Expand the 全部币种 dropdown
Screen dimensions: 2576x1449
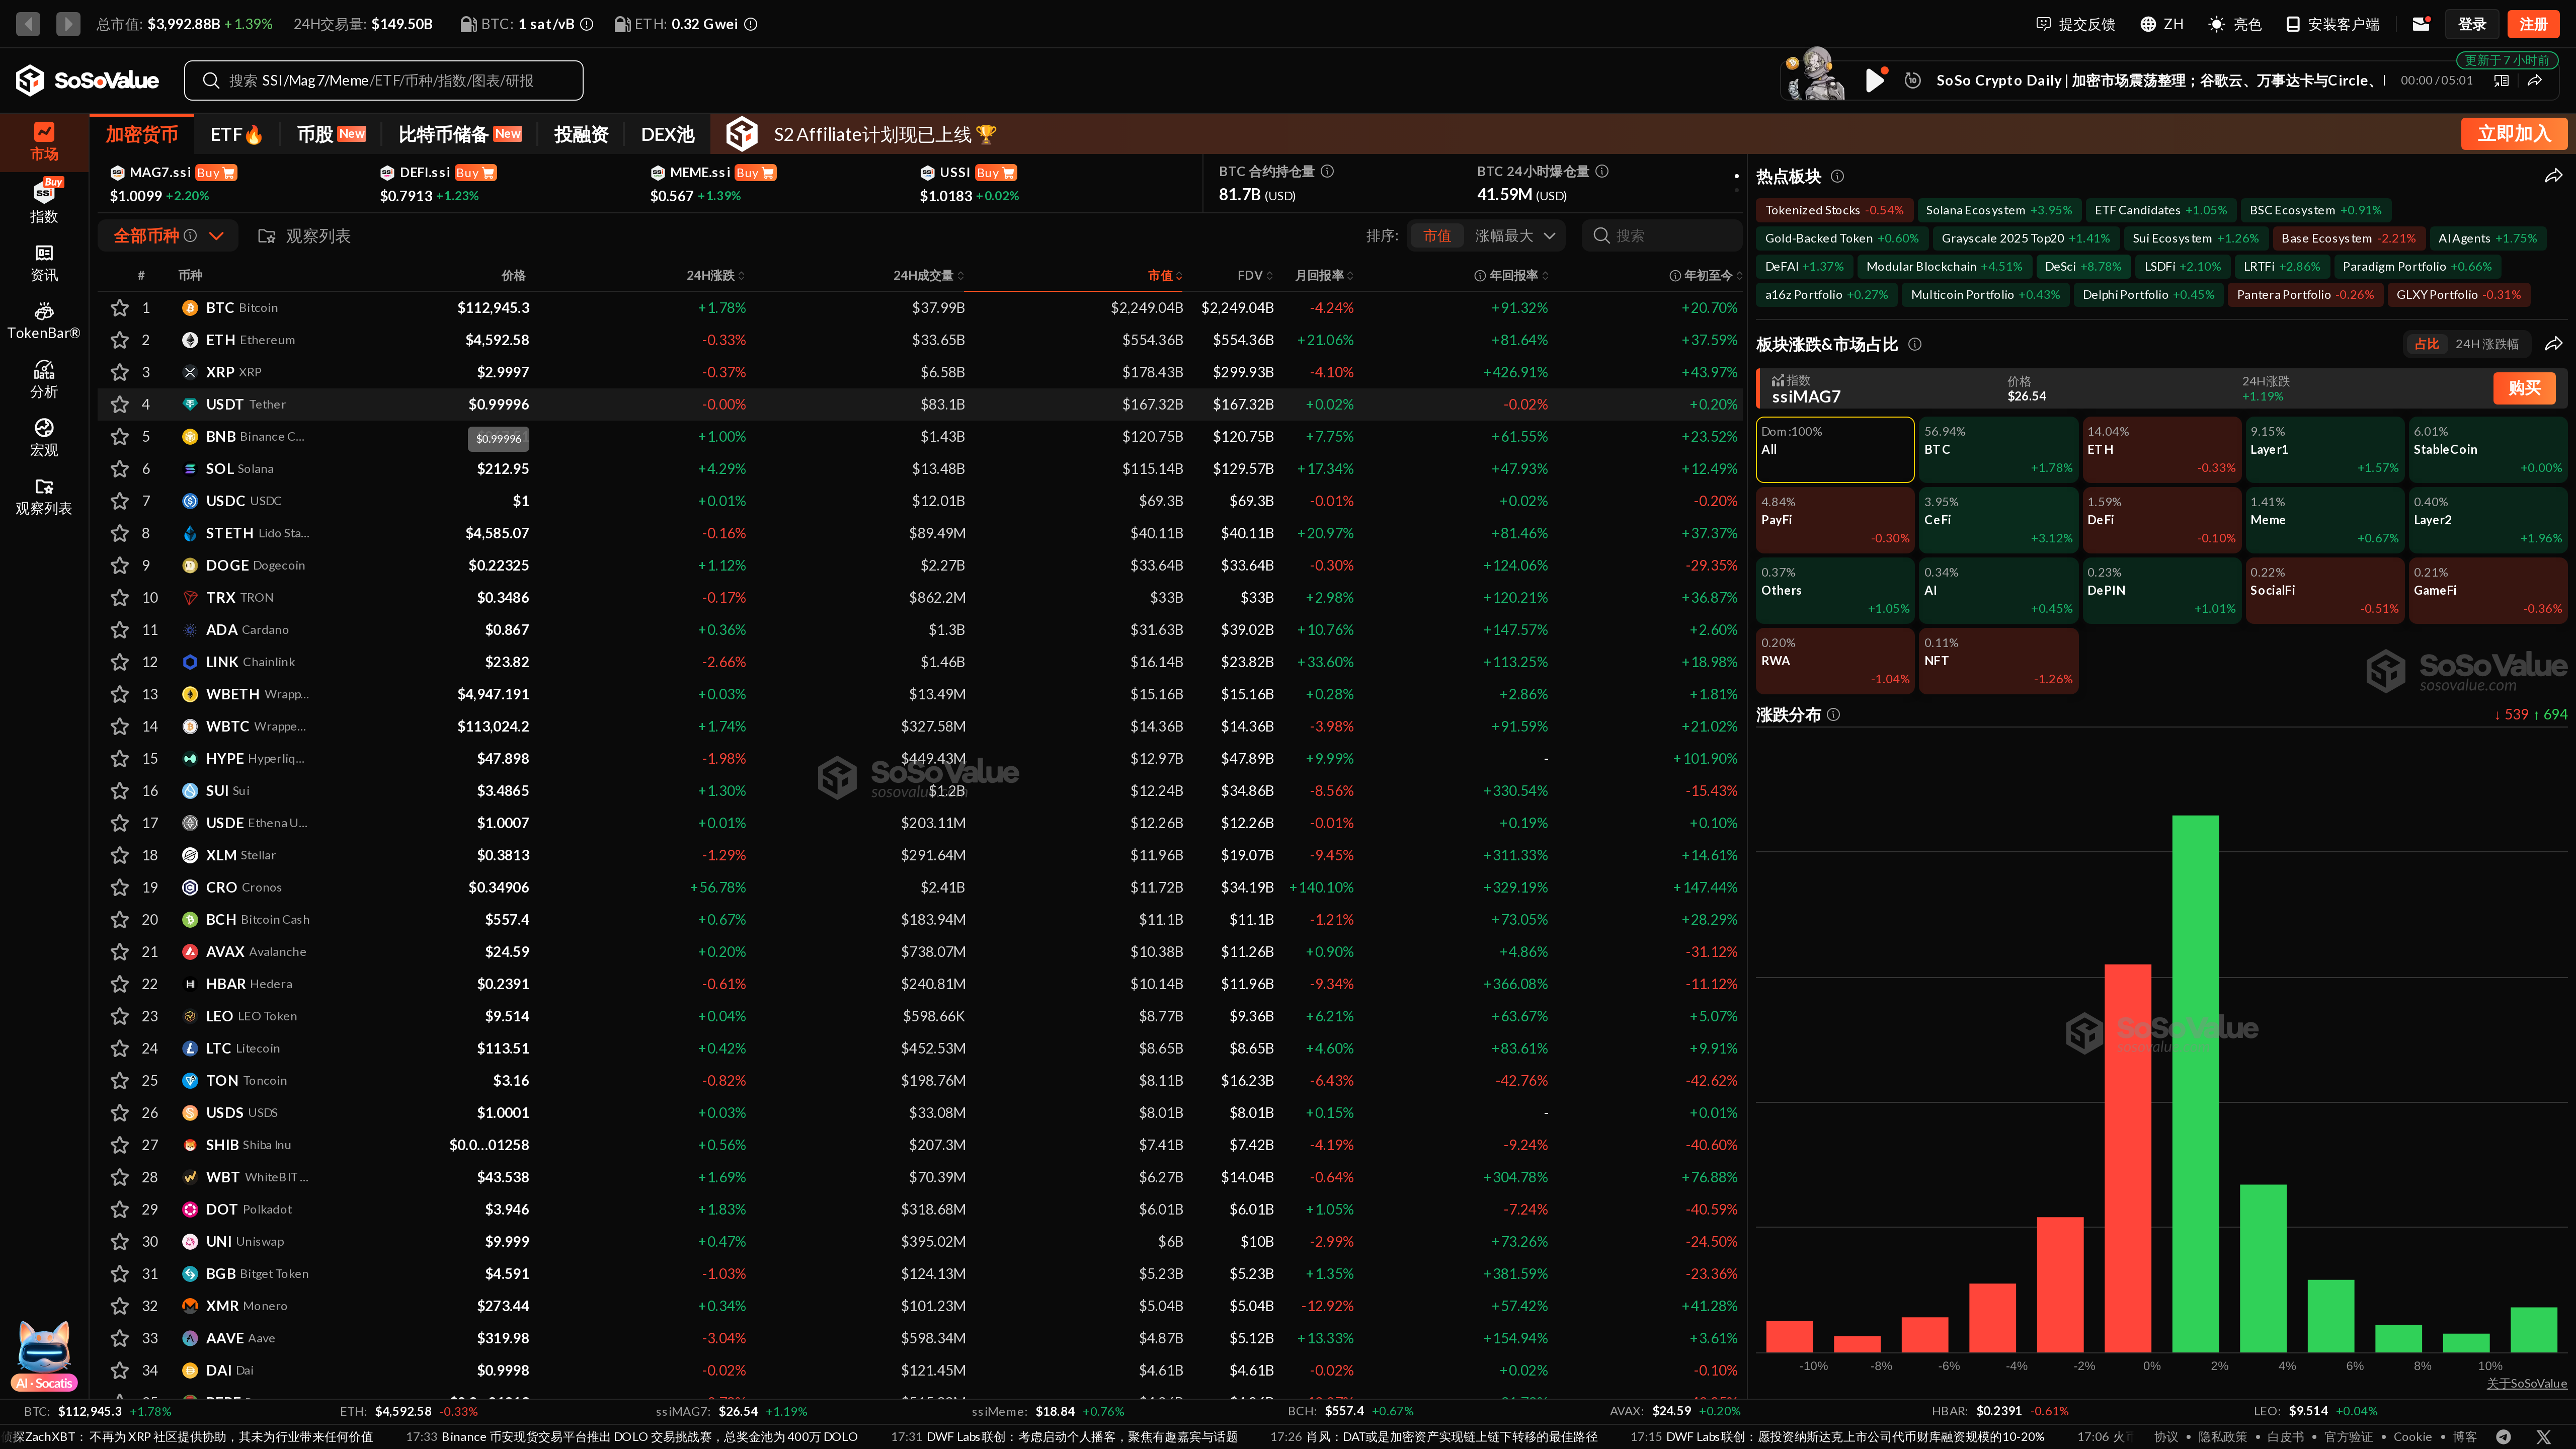[x=167, y=236]
